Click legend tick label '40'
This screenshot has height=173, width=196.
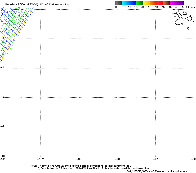pos(170,7)
